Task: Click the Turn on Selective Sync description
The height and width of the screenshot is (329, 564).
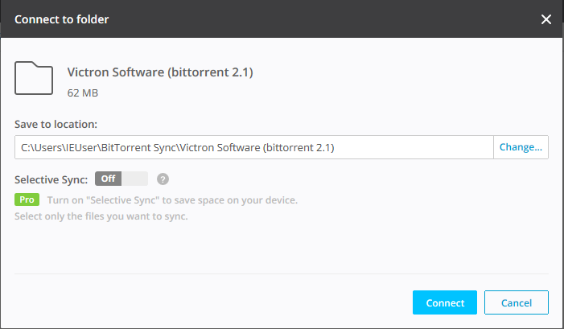Action: tap(171, 199)
